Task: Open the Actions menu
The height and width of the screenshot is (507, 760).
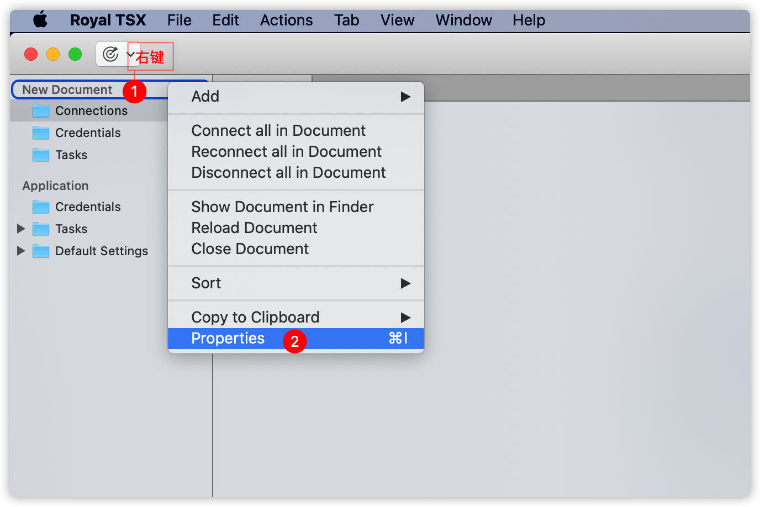Action: point(286,20)
